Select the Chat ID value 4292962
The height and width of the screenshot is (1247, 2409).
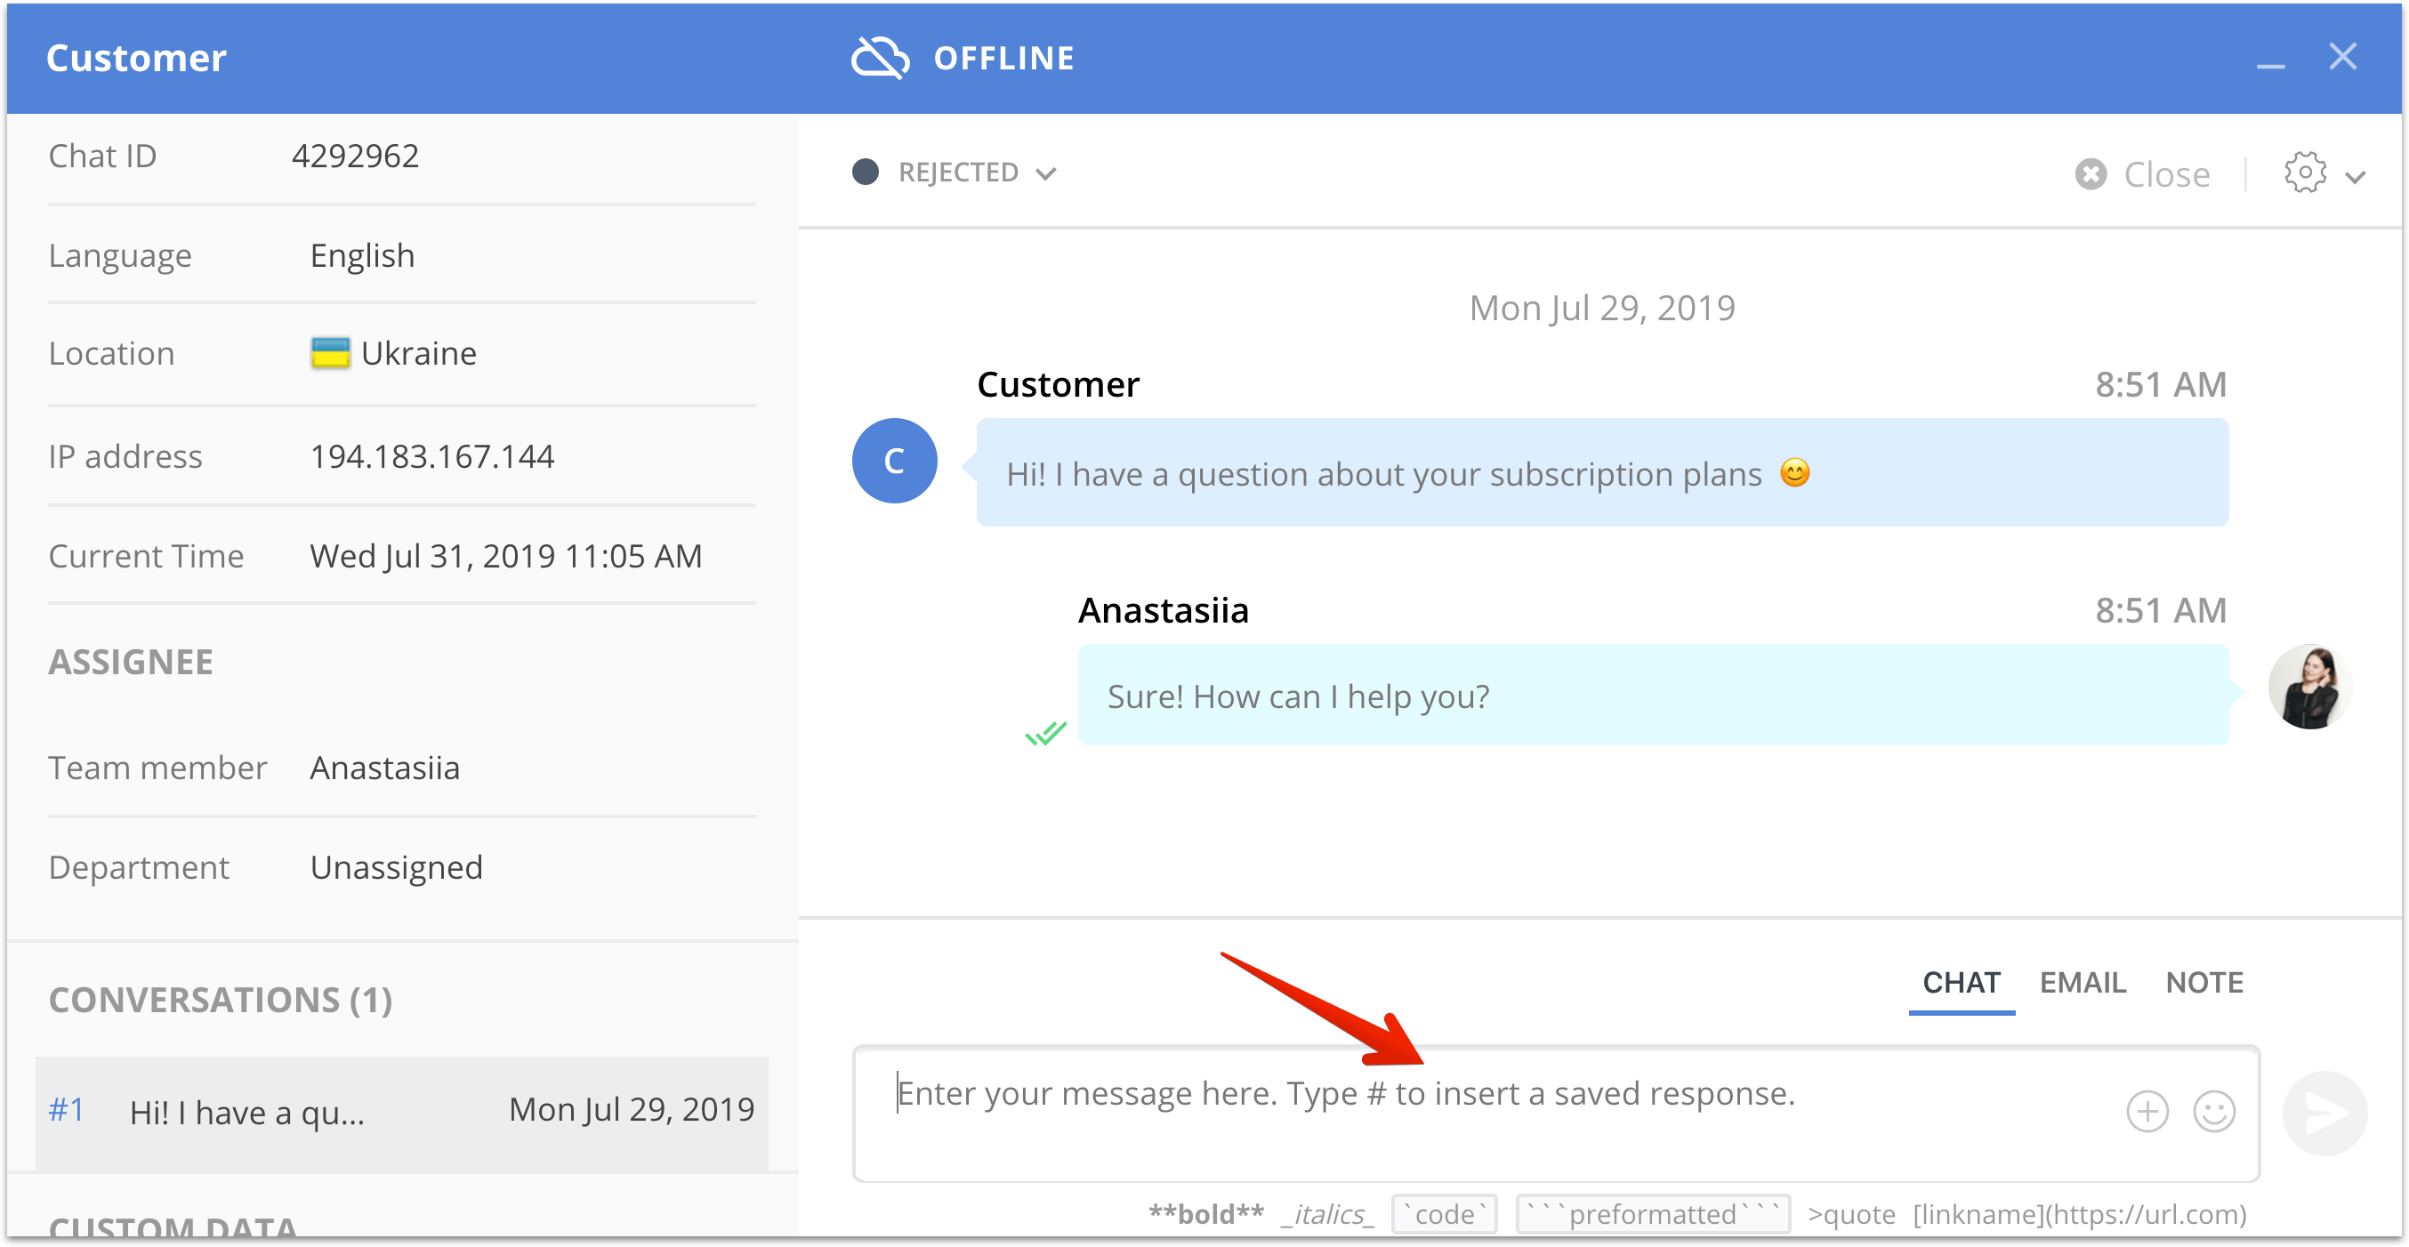(355, 155)
